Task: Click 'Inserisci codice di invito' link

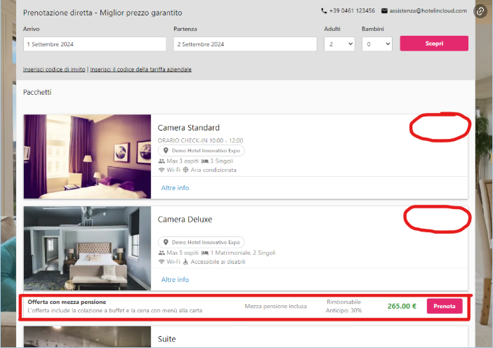Action: (54, 69)
